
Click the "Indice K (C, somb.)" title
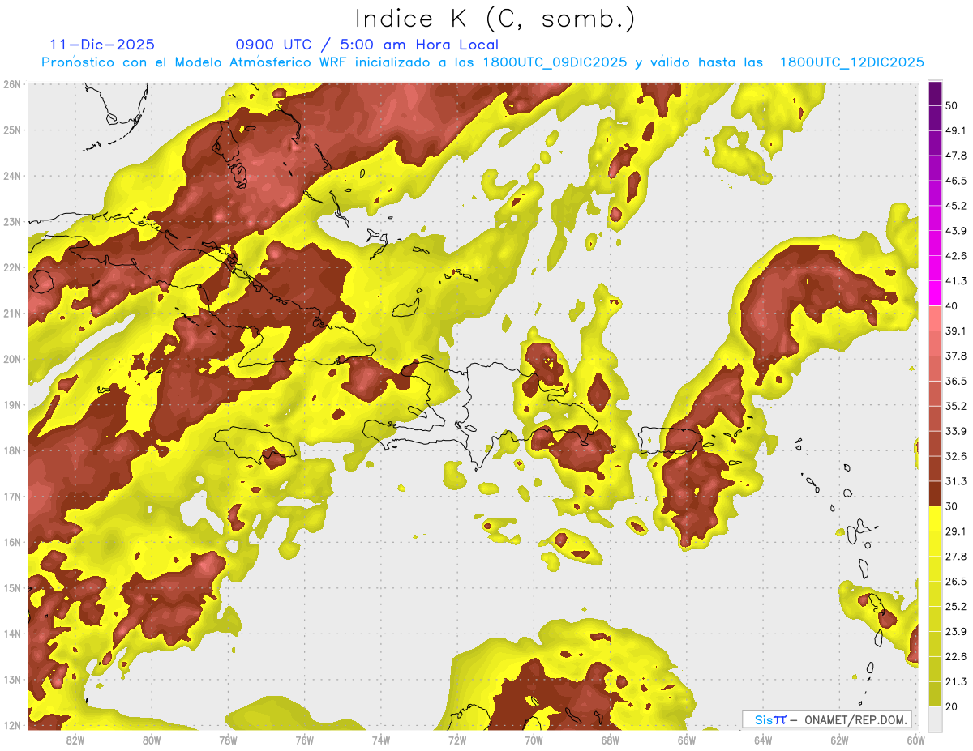(495, 18)
